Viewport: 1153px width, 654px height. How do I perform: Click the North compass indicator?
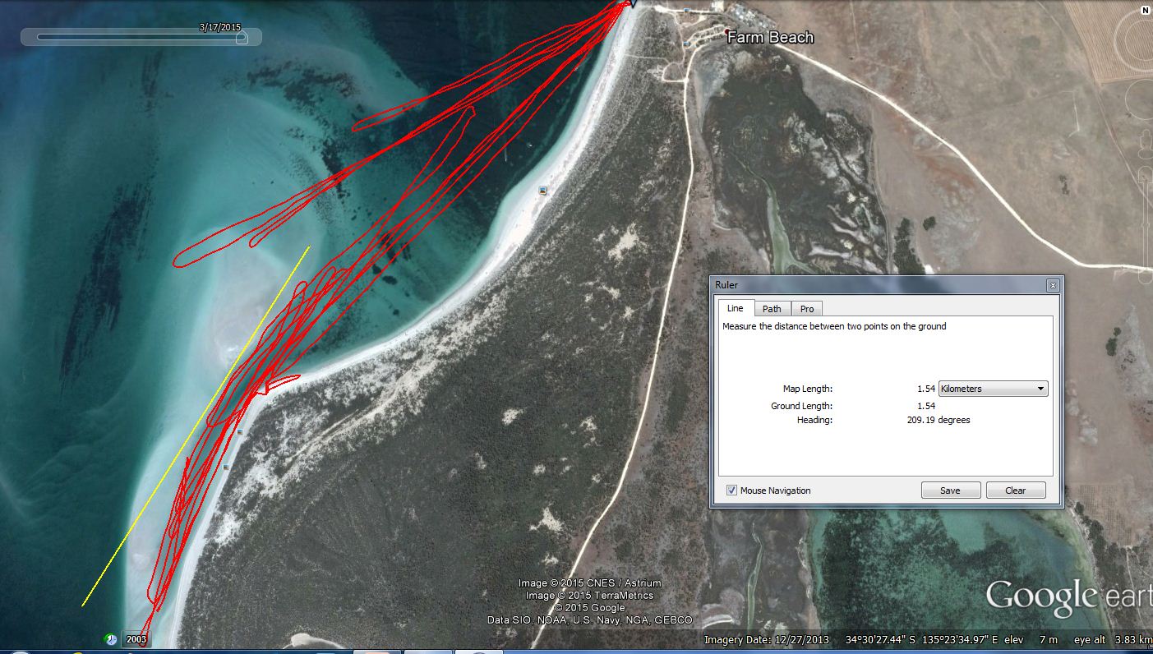1144,10
